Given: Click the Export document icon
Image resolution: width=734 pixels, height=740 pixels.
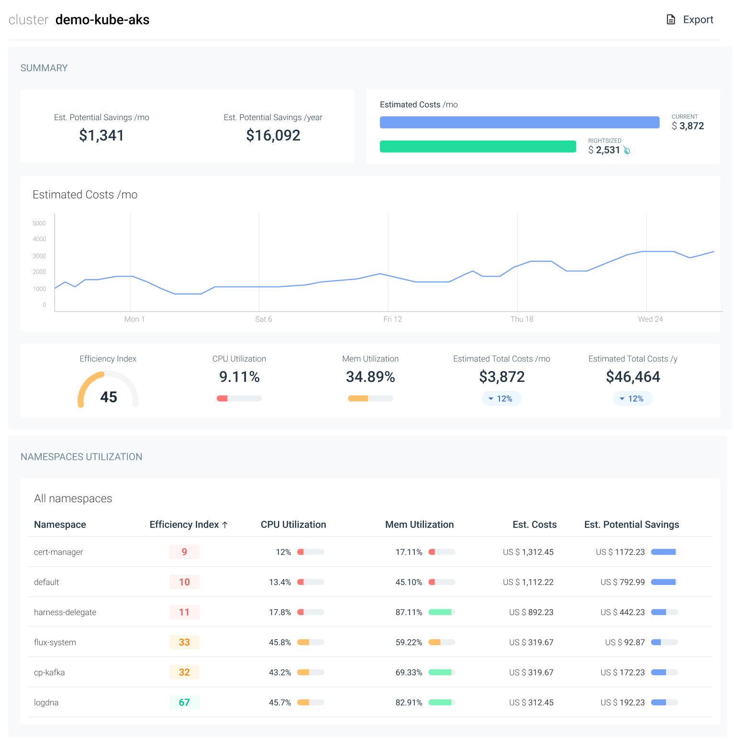Looking at the screenshot, I should (x=671, y=20).
